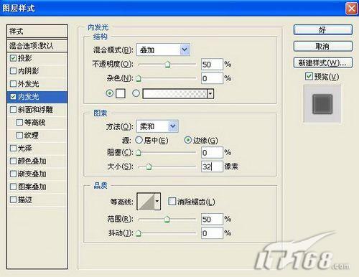This screenshot has height=277, width=359.
Task: Click the 不透明度 opacity slider handle
Action: pos(168,64)
